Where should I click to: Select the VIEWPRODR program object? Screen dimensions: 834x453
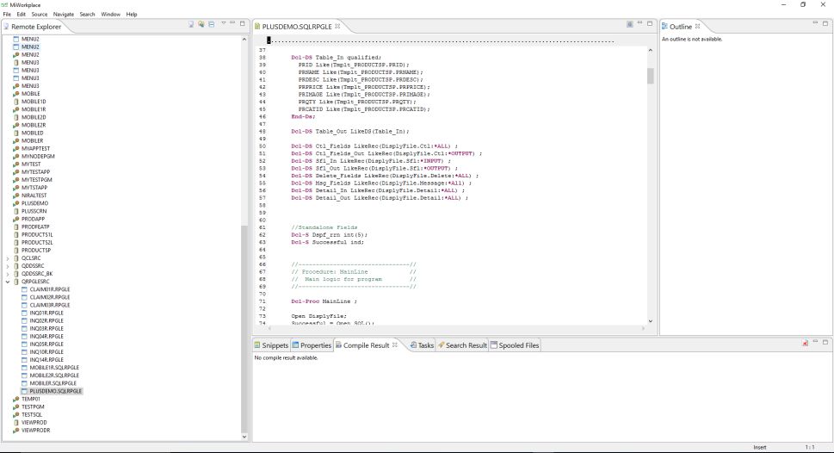pos(35,431)
